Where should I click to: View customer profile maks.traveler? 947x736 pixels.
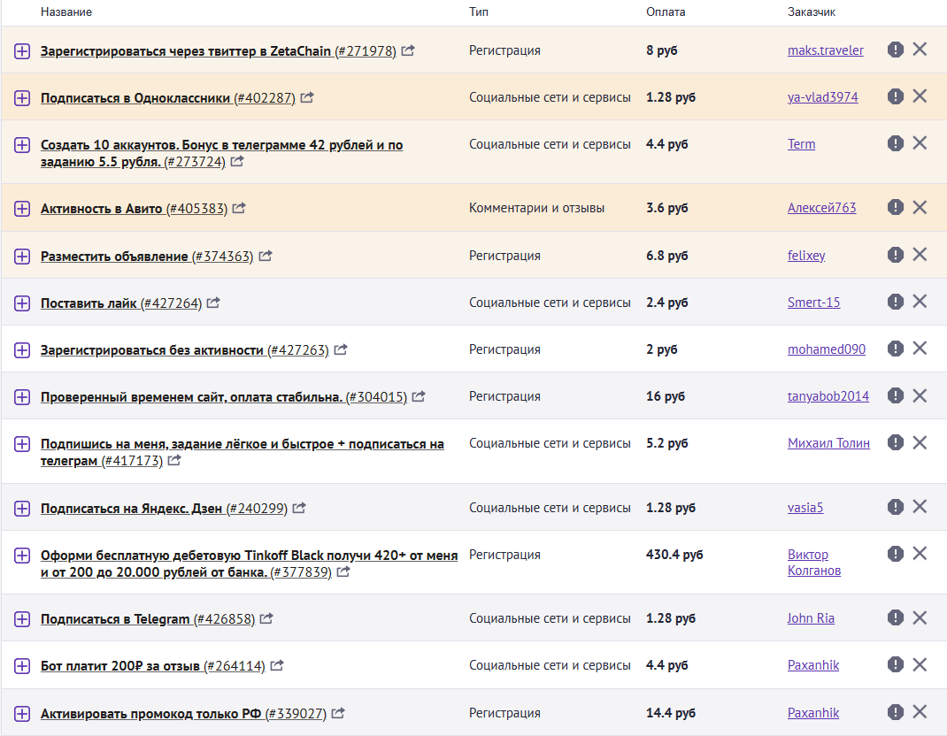(826, 50)
